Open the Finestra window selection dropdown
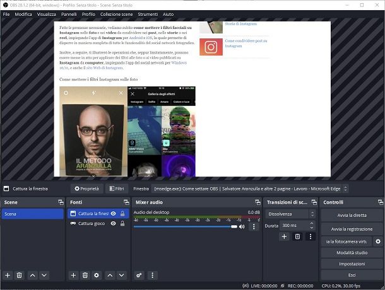 (x=250, y=188)
